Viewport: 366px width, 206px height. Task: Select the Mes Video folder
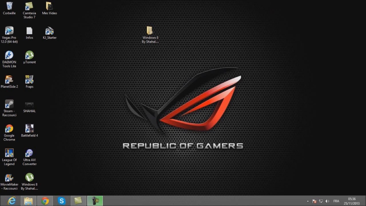click(49, 8)
